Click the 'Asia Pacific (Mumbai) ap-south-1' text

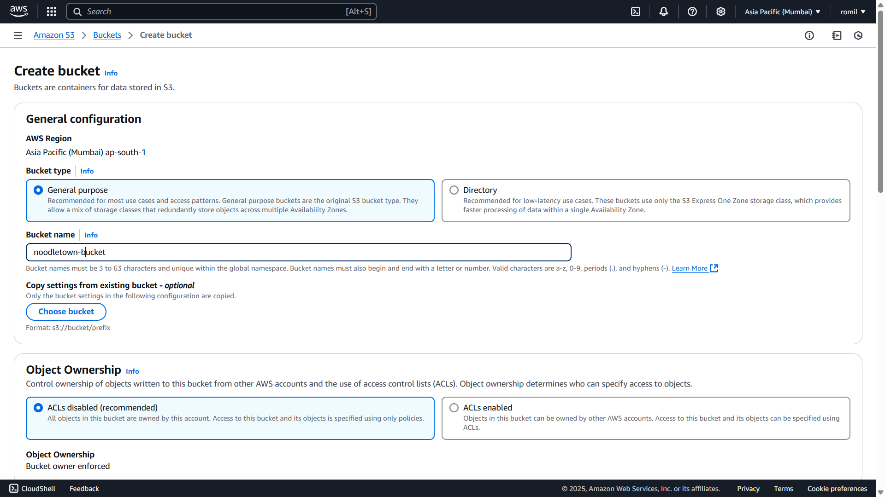(86, 152)
